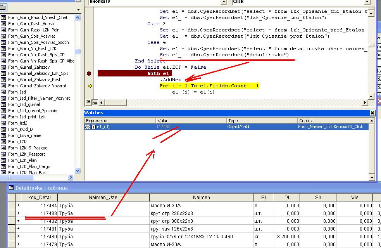Click the kod_Detal column header
381x248 pixels.
[40, 198]
